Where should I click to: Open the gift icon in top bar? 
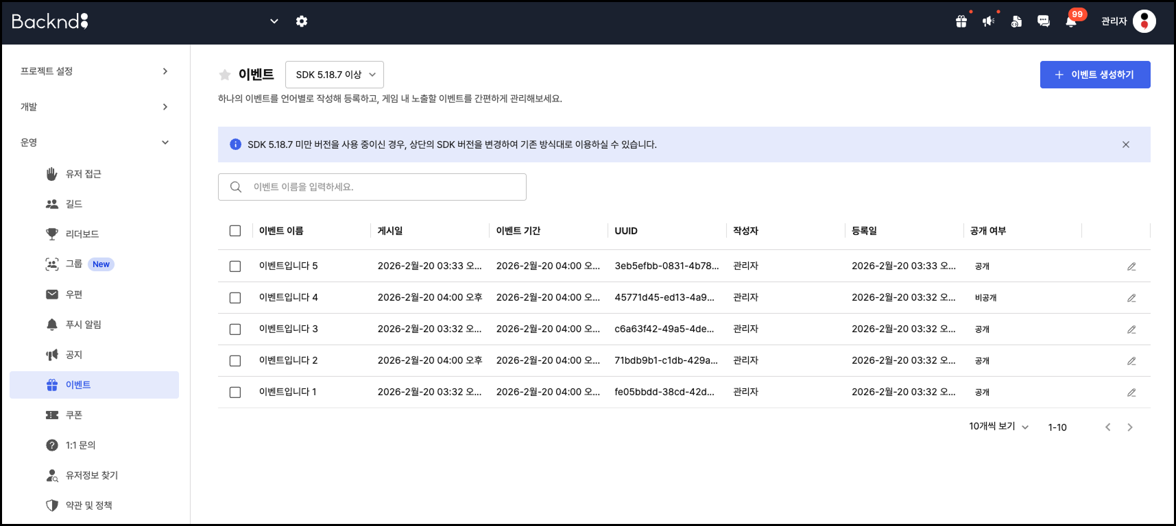tap(961, 21)
